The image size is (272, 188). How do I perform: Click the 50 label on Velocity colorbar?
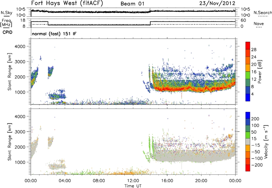(x=254, y=132)
